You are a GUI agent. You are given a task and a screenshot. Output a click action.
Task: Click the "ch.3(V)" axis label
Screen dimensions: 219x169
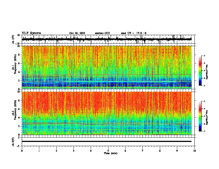coord(13,142)
